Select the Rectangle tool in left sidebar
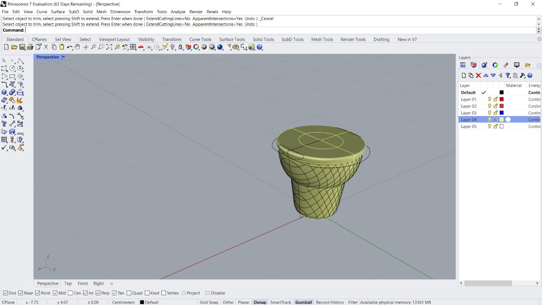Screen dimensions: 542x305 click(12, 76)
